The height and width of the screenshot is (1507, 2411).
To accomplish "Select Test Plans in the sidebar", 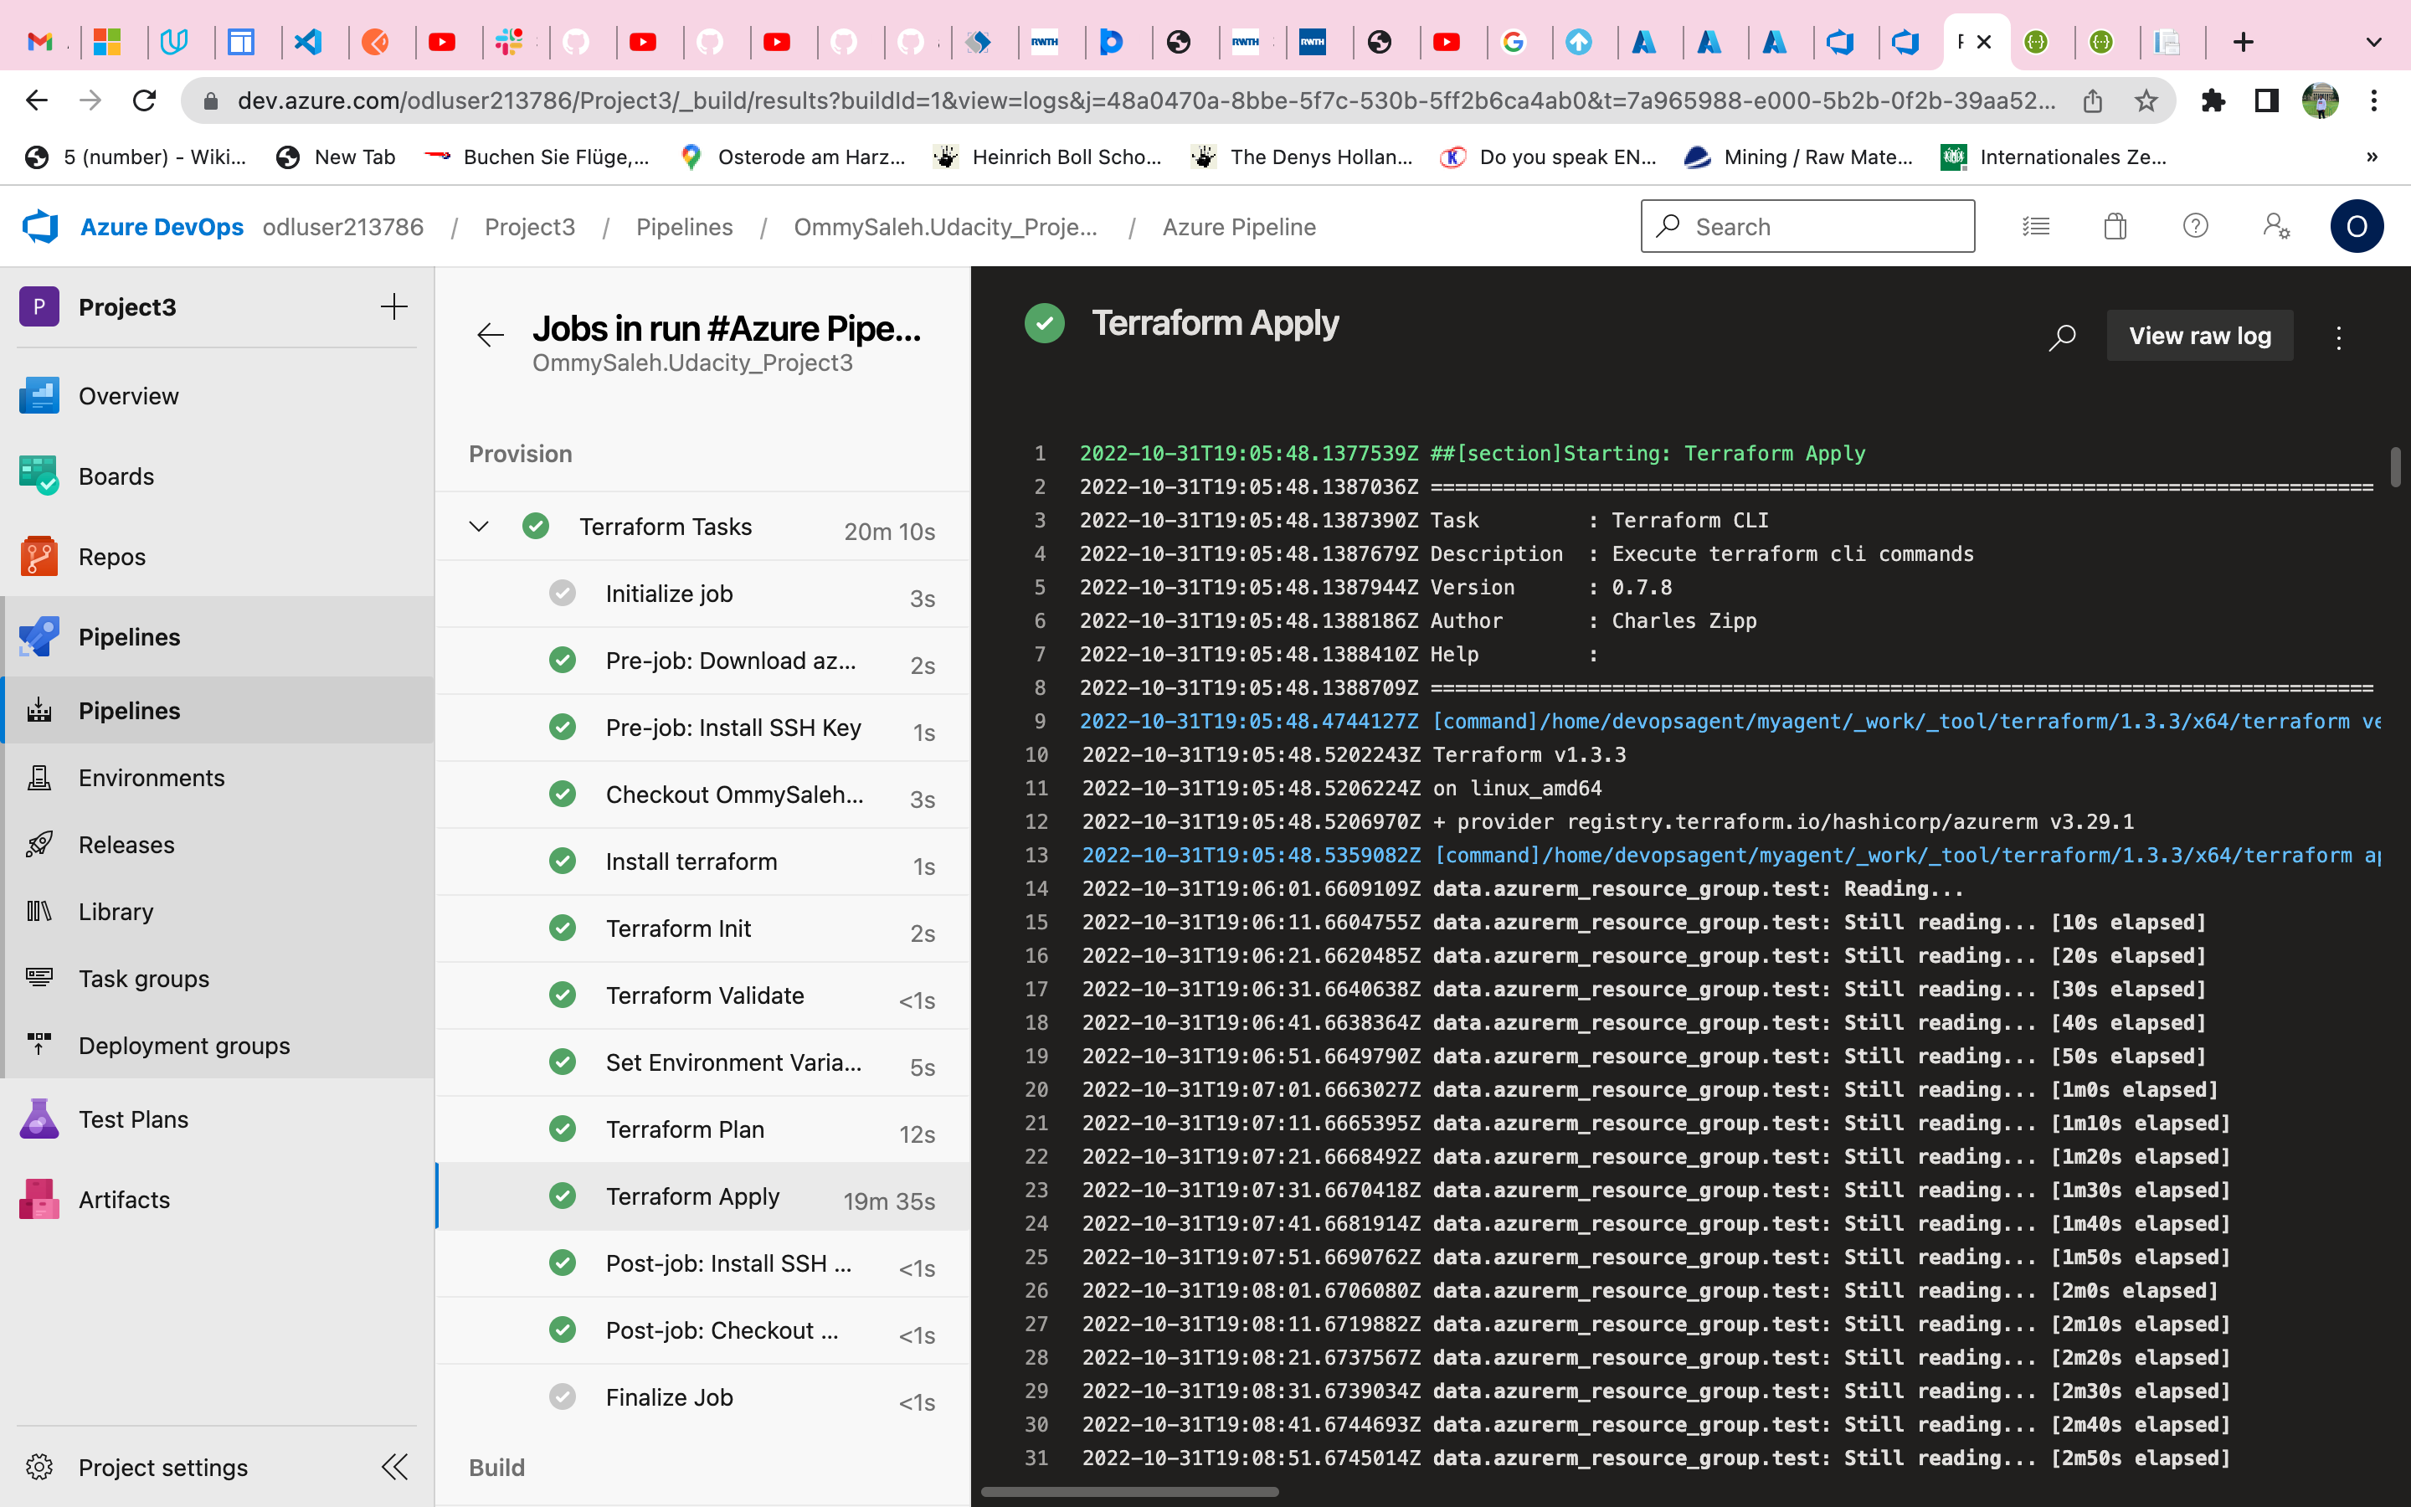I will pos(132,1119).
